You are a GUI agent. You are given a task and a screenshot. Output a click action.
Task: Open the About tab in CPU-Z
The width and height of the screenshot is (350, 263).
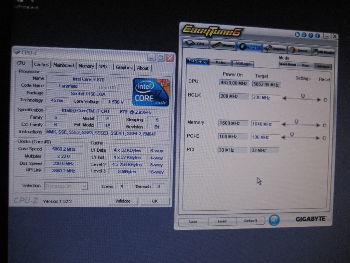coord(143,68)
